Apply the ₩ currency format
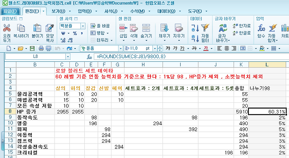The height and width of the screenshot is (158, 289). (63, 34)
